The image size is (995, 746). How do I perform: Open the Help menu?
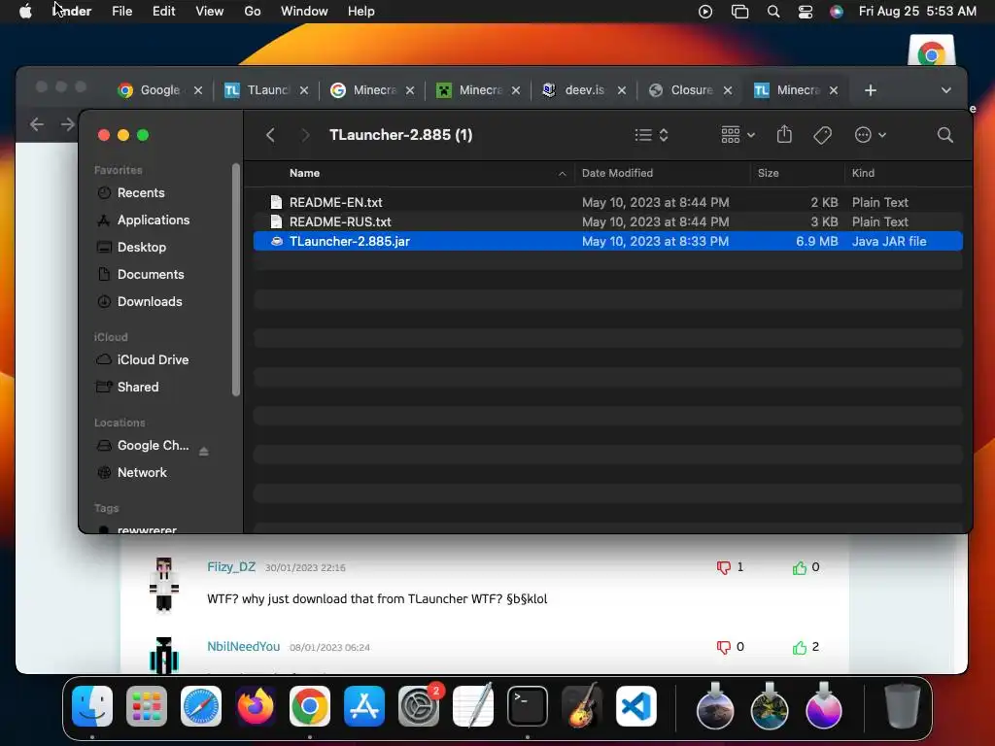point(361,12)
